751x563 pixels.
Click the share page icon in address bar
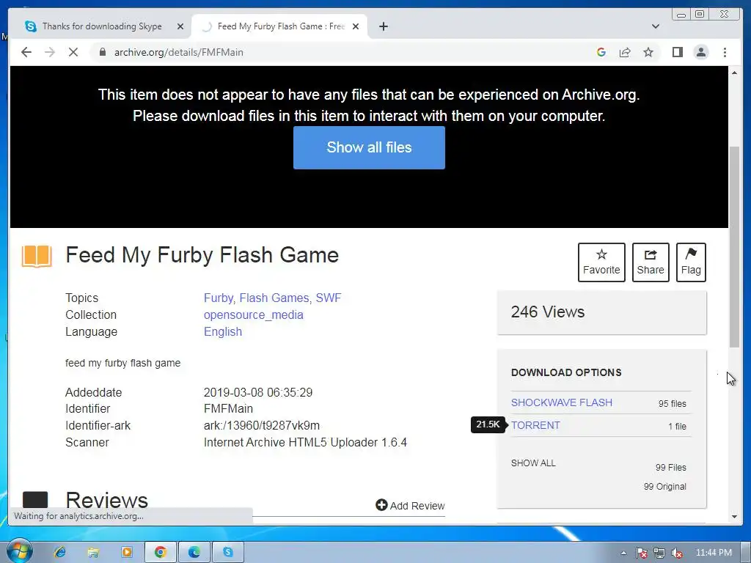[625, 52]
